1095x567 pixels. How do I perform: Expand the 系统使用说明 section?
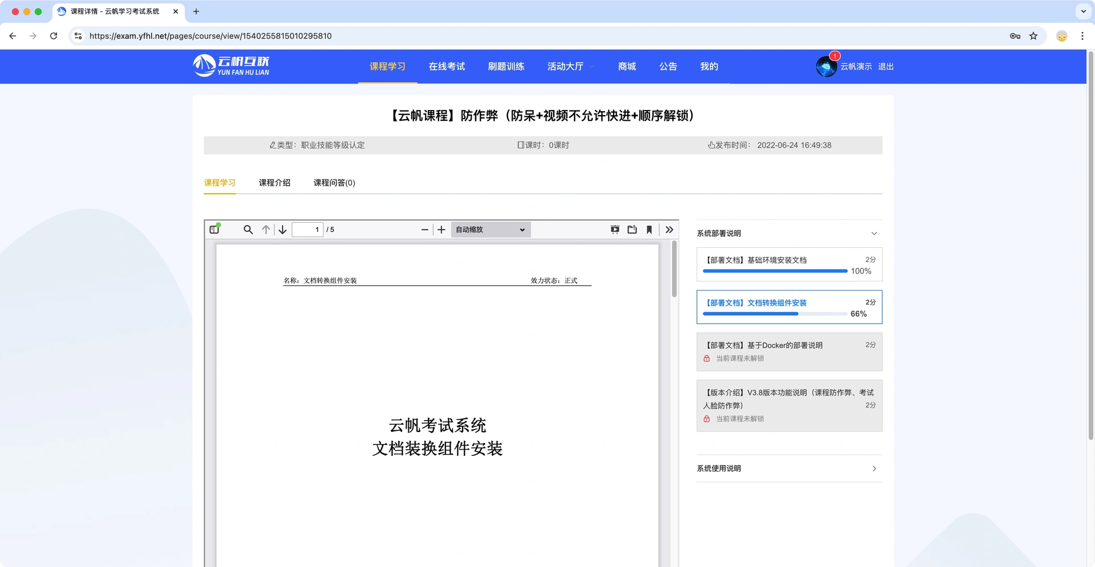(x=789, y=468)
